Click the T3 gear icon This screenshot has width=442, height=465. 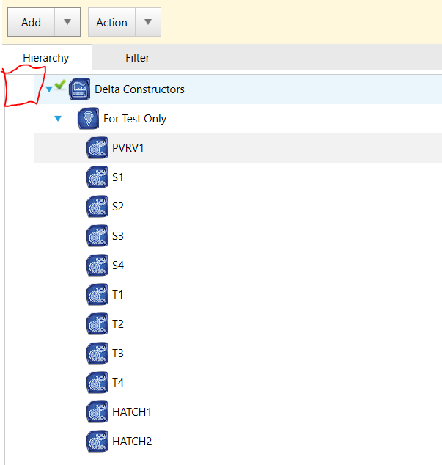[97, 354]
